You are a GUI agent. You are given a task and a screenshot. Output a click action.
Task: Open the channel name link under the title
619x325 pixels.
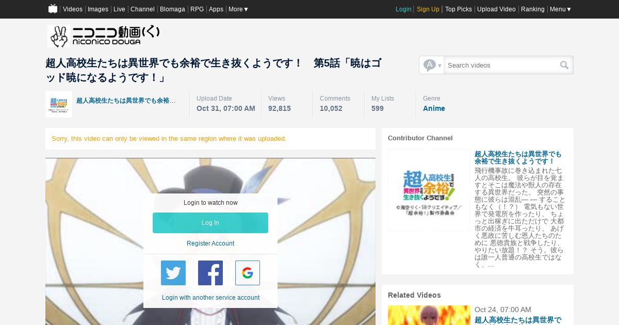coord(126,101)
